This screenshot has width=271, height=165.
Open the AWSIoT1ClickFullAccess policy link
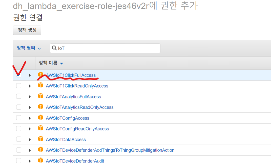point(71,75)
